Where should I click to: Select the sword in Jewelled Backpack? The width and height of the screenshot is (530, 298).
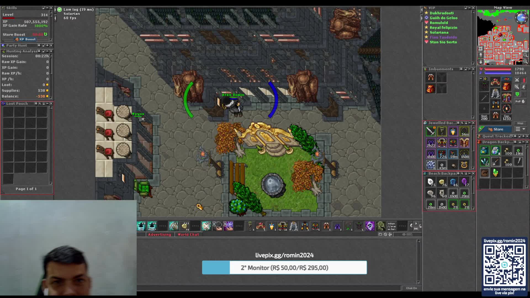[431, 131]
